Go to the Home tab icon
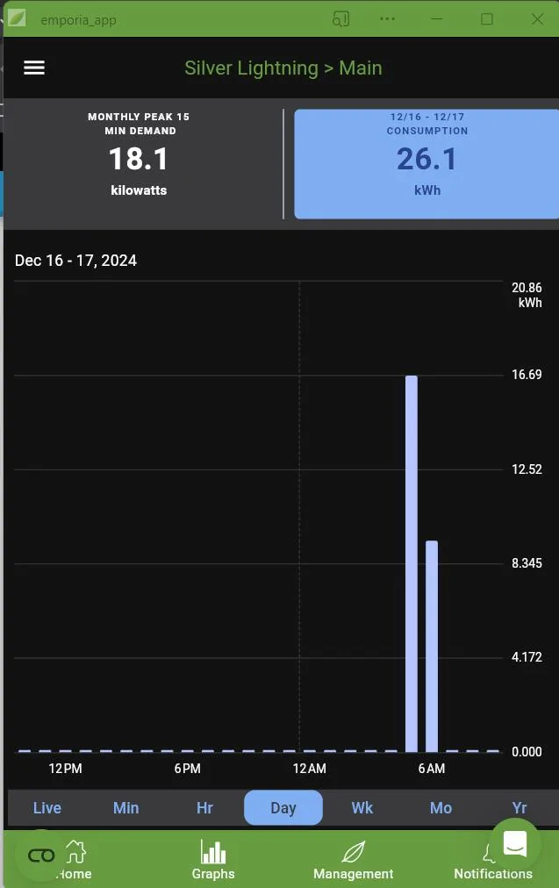559x888 pixels. tap(76, 851)
